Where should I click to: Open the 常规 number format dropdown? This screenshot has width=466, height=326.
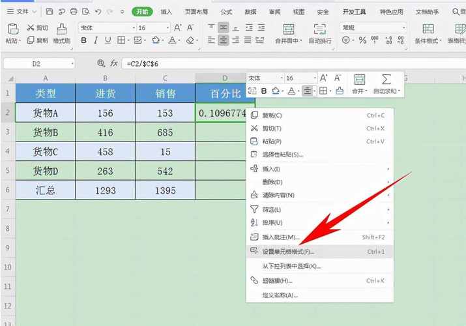click(403, 28)
